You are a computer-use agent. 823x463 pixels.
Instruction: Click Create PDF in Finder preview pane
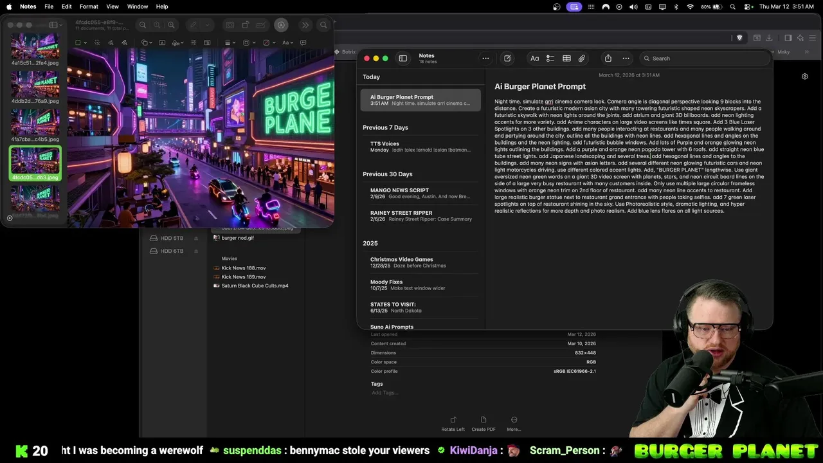[x=484, y=423]
